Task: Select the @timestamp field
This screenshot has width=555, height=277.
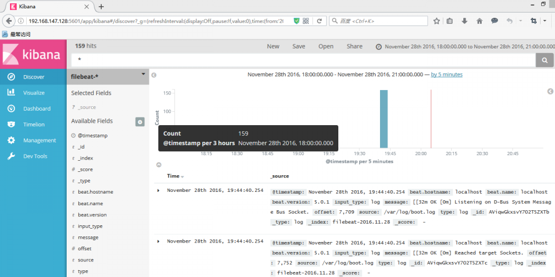Action: point(92,135)
